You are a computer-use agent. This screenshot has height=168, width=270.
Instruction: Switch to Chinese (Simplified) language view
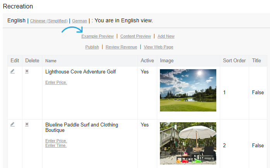(49, 21)
